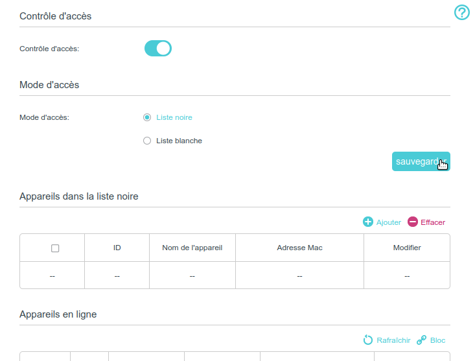Click the chain link icon beside Bloc
475x361 pixels.
tap(421, 340)
